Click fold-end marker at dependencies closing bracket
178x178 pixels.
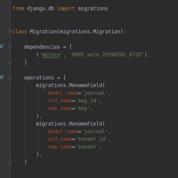[10, 62]
